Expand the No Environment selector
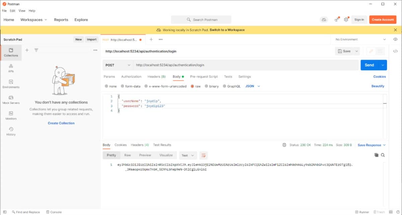402x215 pixels. coord(361,39)
